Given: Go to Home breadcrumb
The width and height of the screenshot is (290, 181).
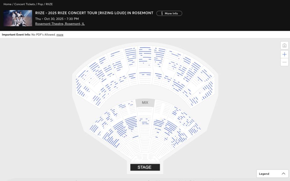Looking at the screenshot, I should [x=7, y=4].
